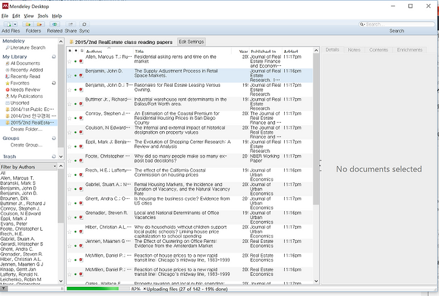This screenshot has height=296, width=439.
Task: Sort the table by Title column
Action: 182,51
